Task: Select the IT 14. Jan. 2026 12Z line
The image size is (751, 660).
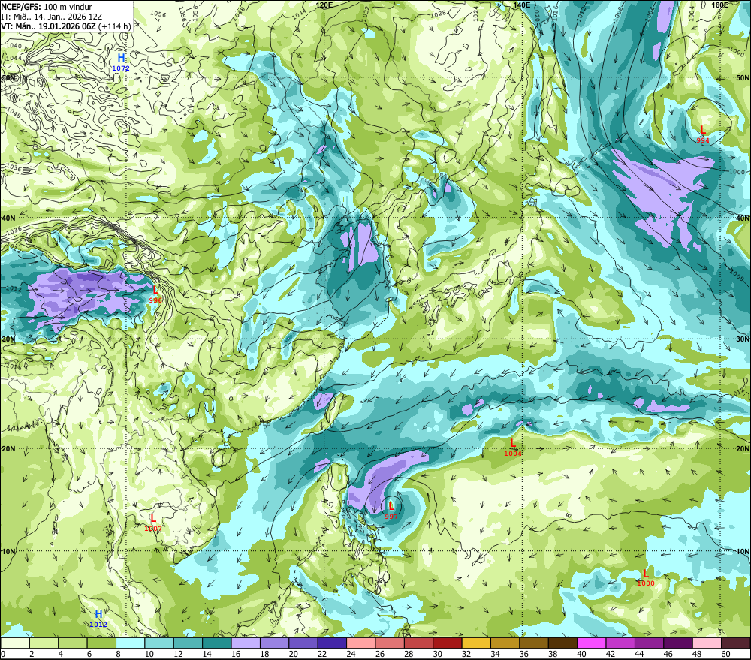Action: click(x=51, y=17)
